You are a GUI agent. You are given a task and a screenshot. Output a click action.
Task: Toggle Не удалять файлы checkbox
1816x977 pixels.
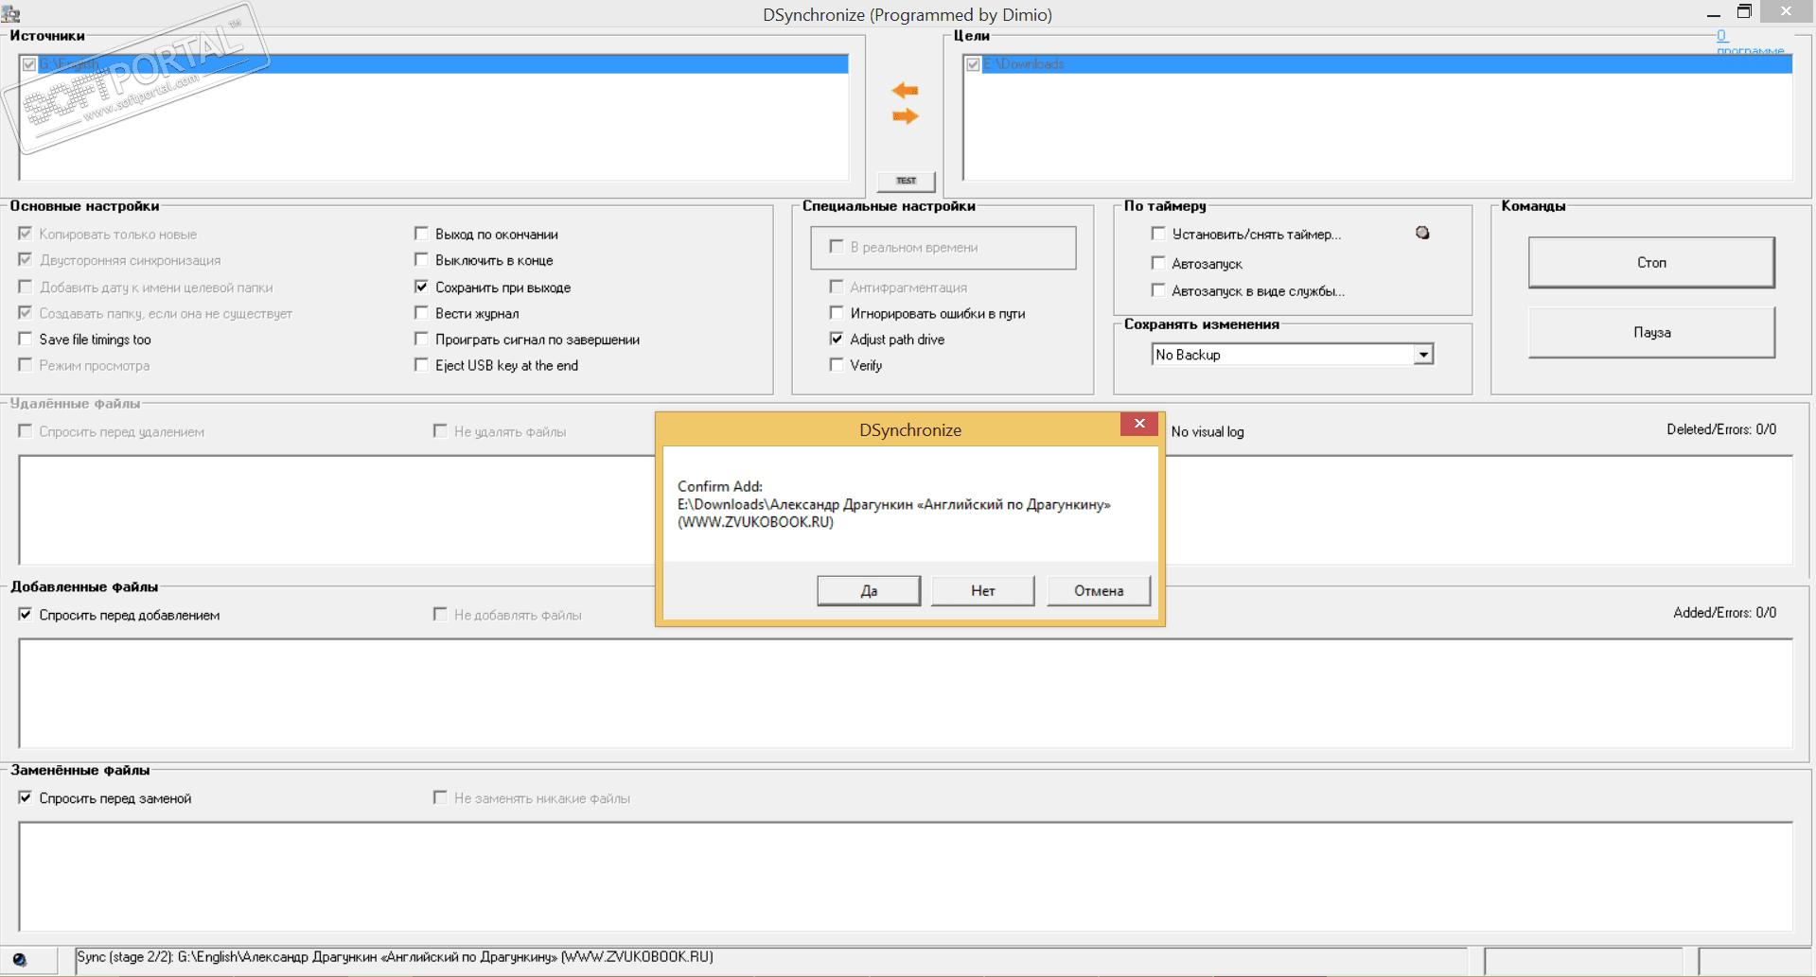point(440,431)
